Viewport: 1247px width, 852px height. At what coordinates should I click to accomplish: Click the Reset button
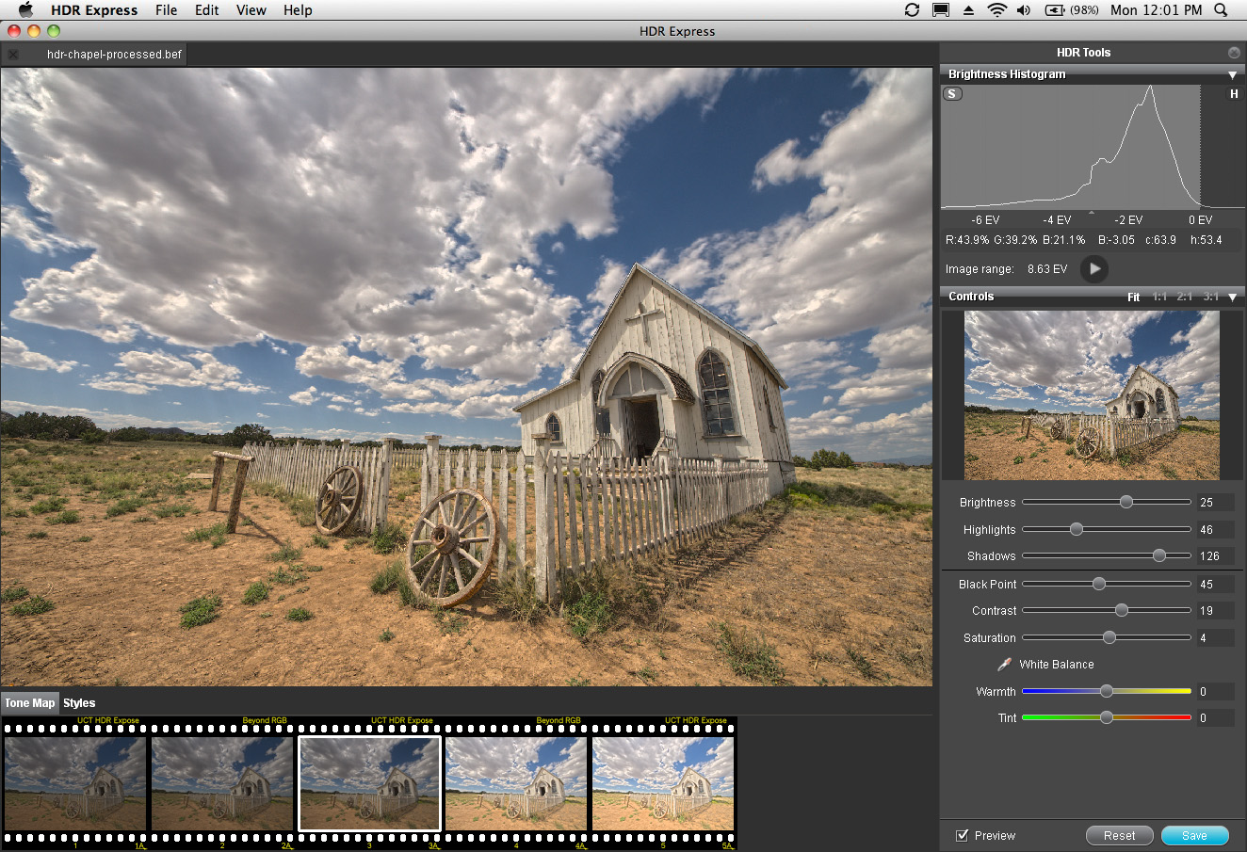1119,835
